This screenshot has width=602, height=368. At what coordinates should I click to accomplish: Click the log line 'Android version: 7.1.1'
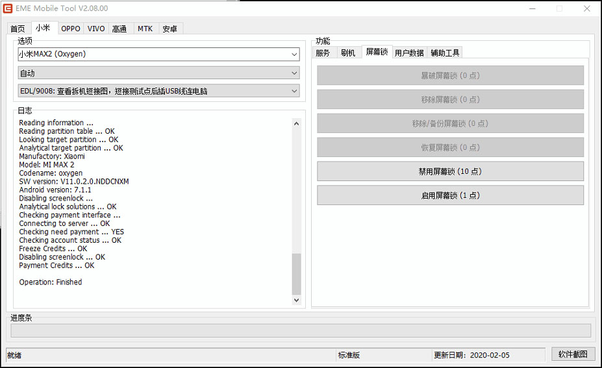tap(55, 190)
